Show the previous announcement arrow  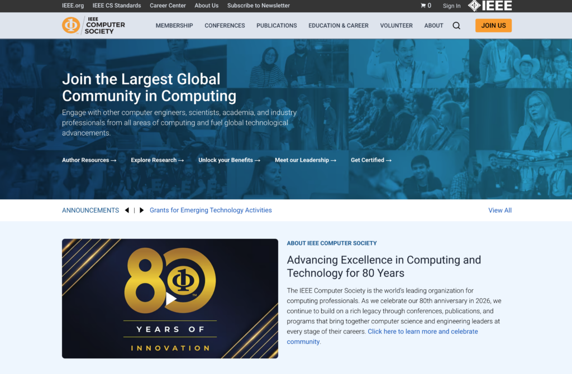pos(127,210)
